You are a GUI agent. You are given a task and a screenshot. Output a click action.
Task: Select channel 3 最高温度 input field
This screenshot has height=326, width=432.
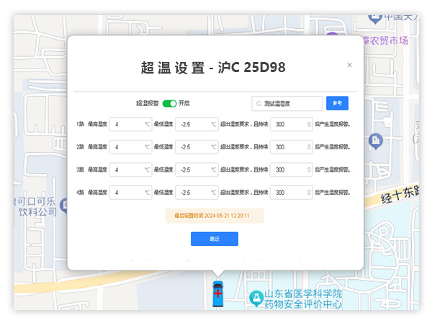(x=130, y=170)
